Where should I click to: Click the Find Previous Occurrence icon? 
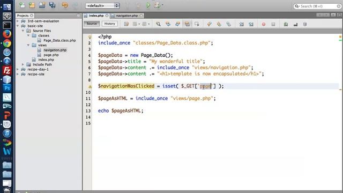(168, 24)
